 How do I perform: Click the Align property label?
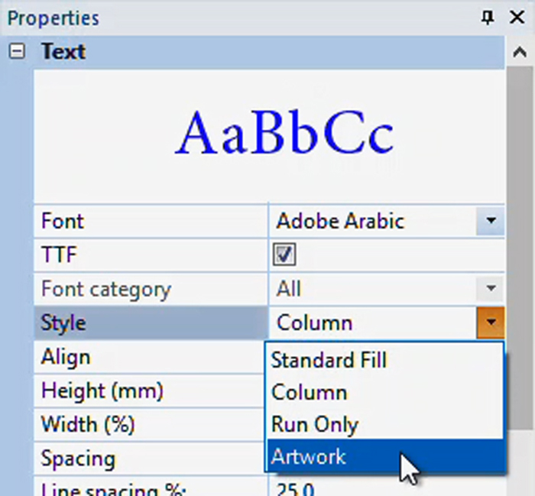(x=66, y=357)
